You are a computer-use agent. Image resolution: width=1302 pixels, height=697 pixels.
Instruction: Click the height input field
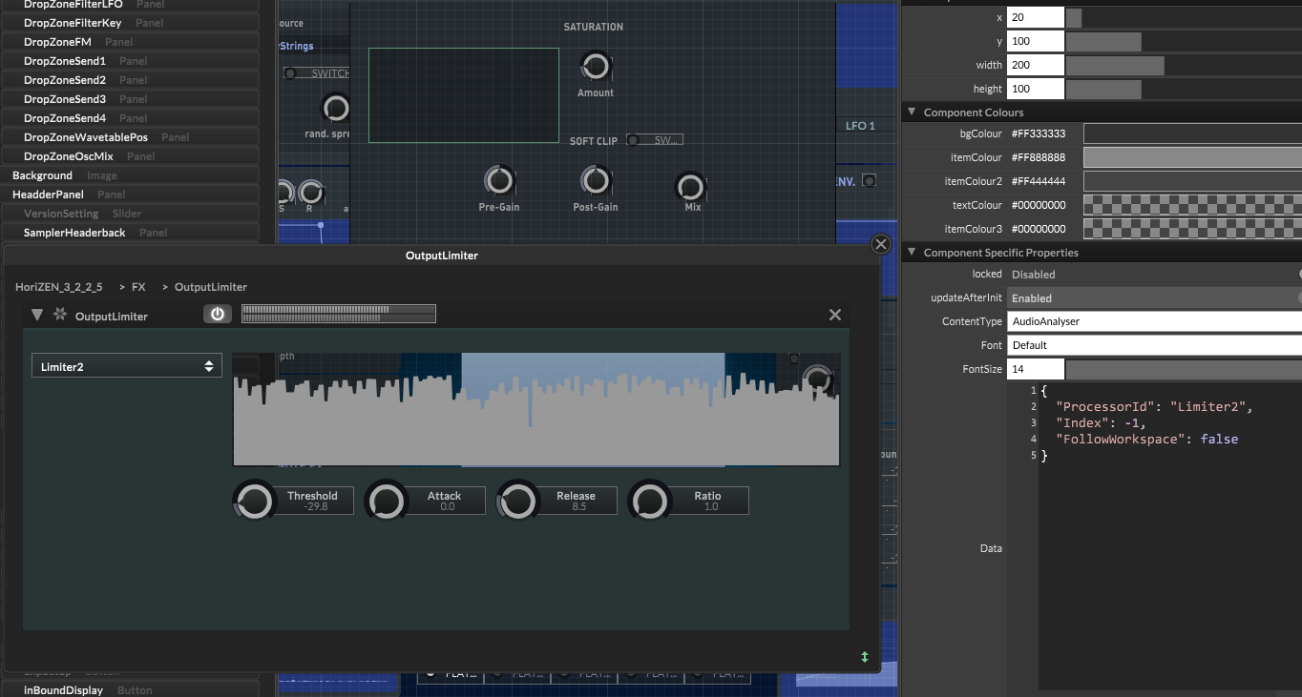[x=1036, y=89]
